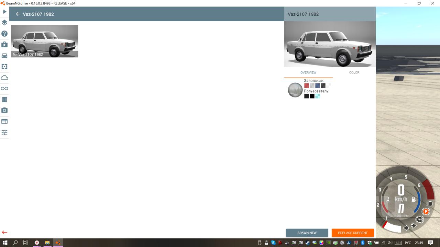Screen dimensions: 440x247
Task: Pick the silver factory color swatch
Action: 312,85
